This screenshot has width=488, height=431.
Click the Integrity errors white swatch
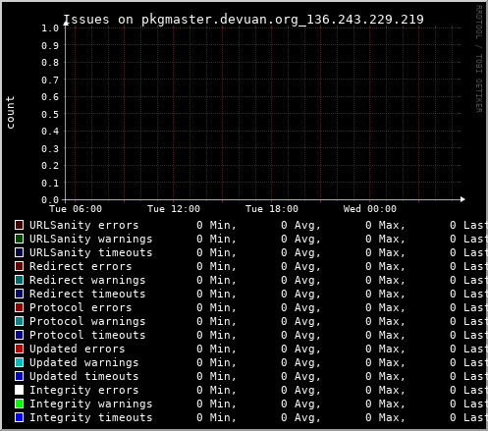tap(19, 390)
